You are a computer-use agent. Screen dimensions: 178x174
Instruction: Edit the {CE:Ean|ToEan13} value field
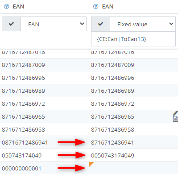click(x=133, y=39)
